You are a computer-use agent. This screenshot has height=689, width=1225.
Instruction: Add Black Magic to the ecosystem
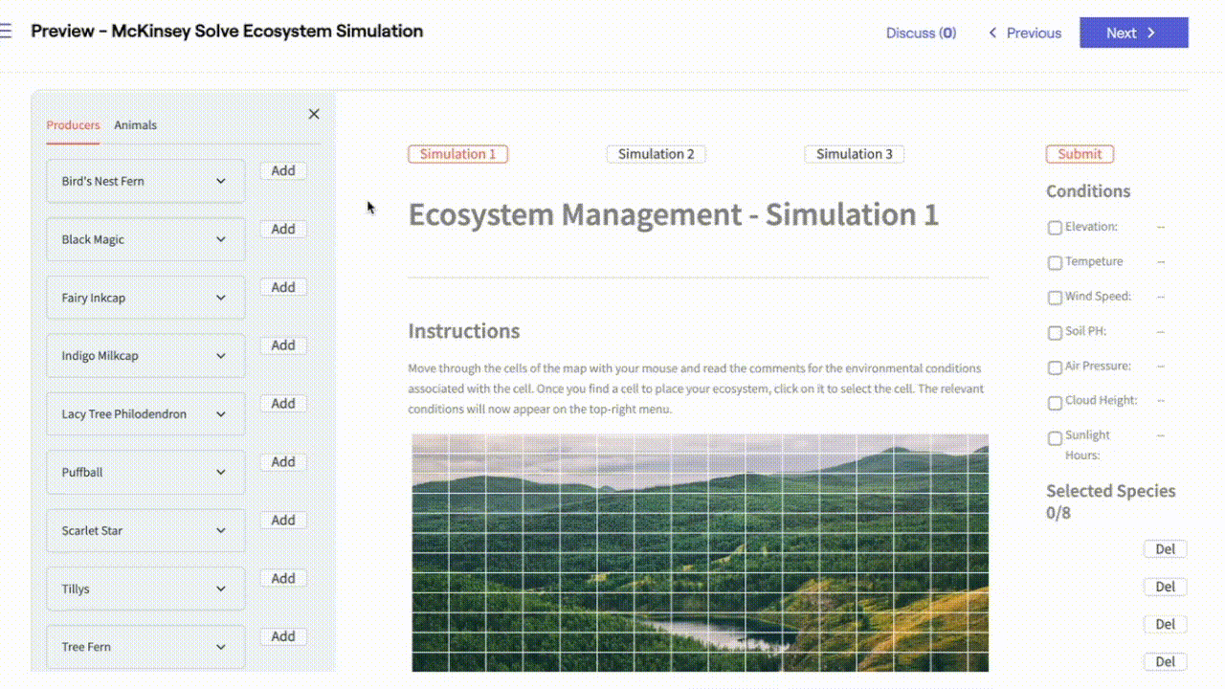click(282, 230)
